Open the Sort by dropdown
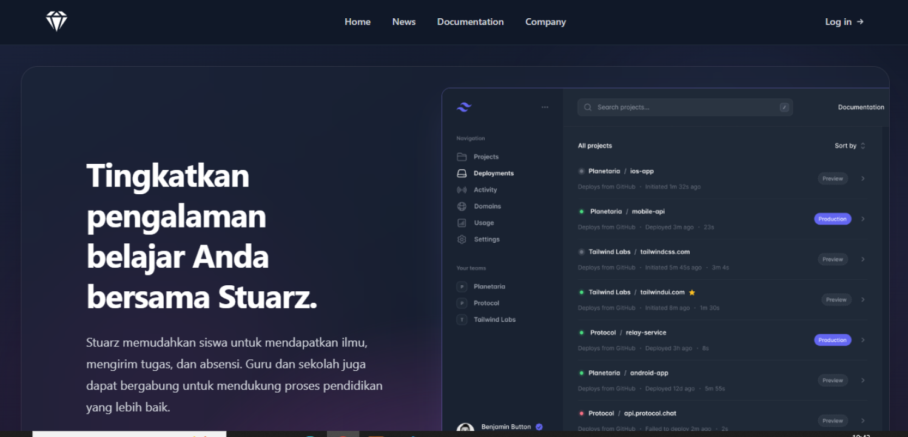Viewport: 908px width, 437px height. coord(850,146)
